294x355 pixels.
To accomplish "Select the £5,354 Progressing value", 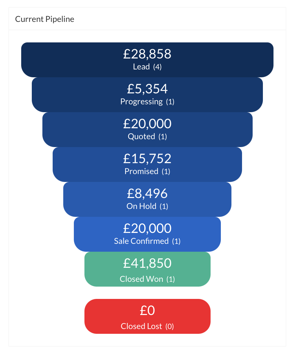I will tap(147, 89).
